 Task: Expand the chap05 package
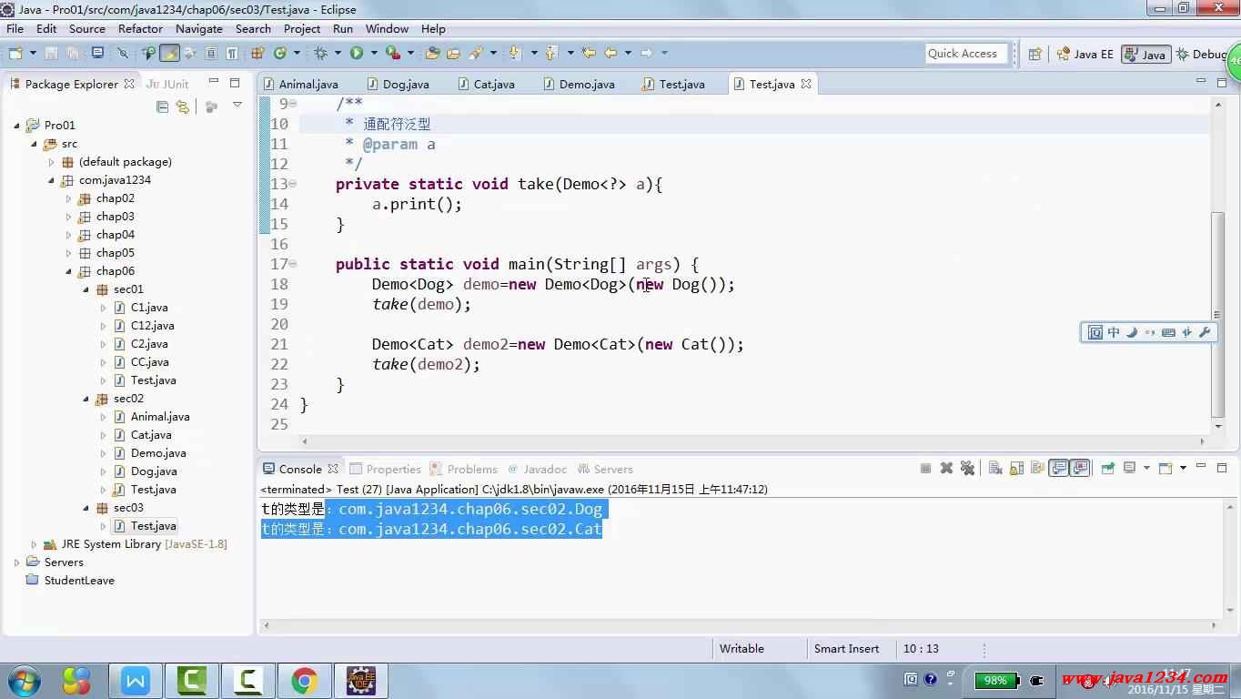tap(68, 253)
